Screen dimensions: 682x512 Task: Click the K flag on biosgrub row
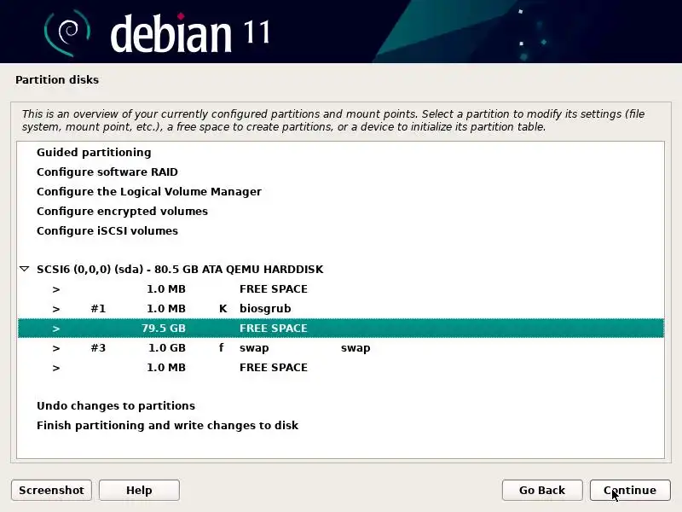[x=223, y=309]
